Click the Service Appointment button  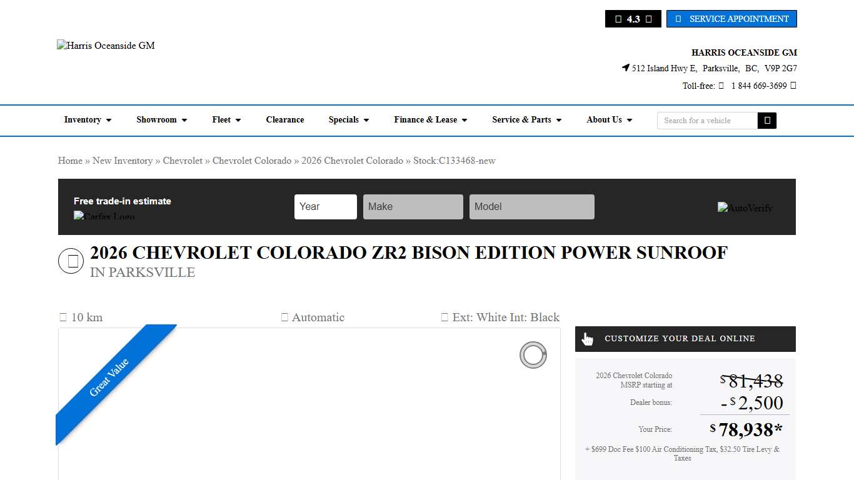(x=731, y=19)
